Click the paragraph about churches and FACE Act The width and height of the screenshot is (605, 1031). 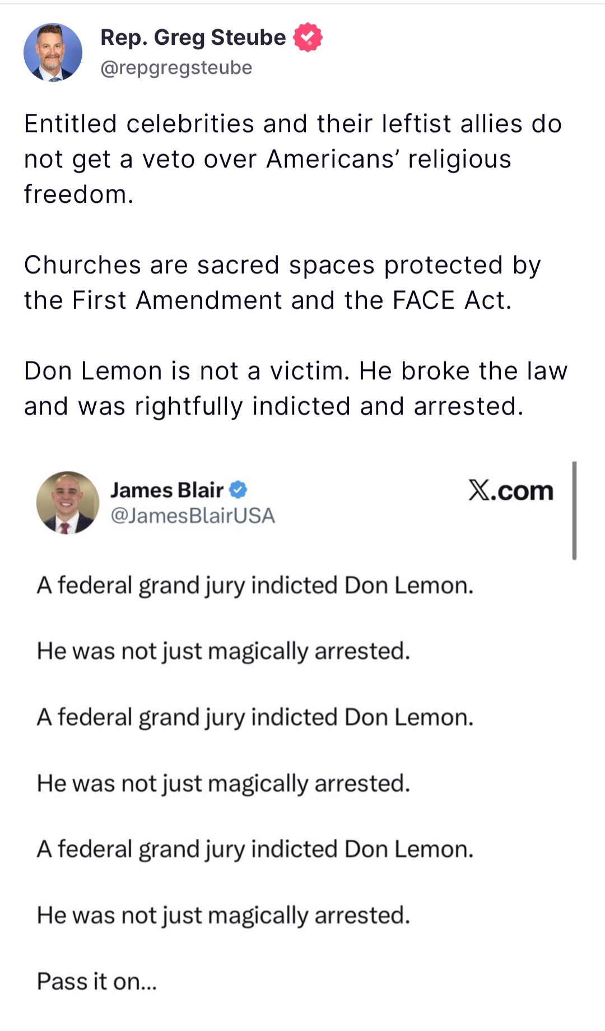pos(282,282)
